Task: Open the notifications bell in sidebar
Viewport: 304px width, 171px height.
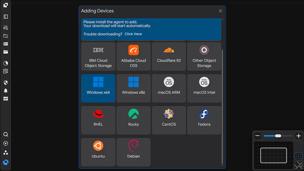Action: click(x=6, y=91)
